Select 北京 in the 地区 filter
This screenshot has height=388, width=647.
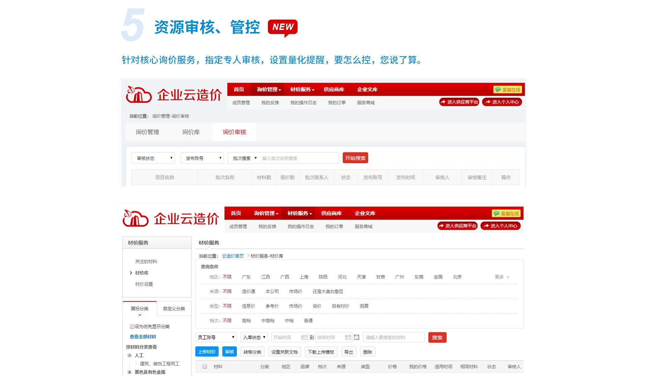pyautogui.click(x=457, y=277)
